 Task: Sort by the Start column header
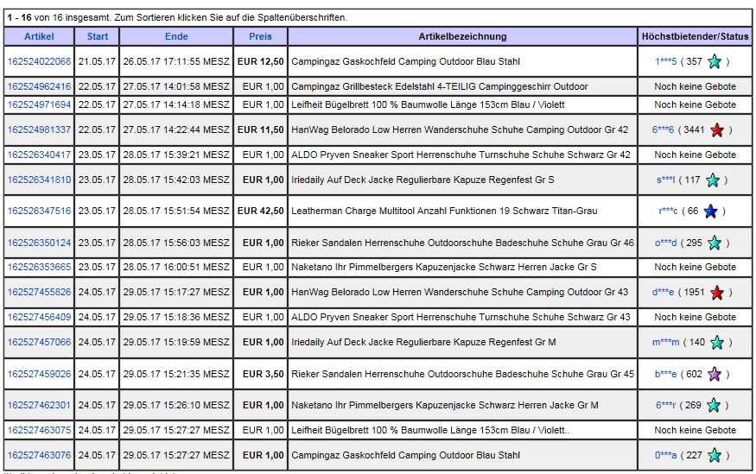click(98, 36)
